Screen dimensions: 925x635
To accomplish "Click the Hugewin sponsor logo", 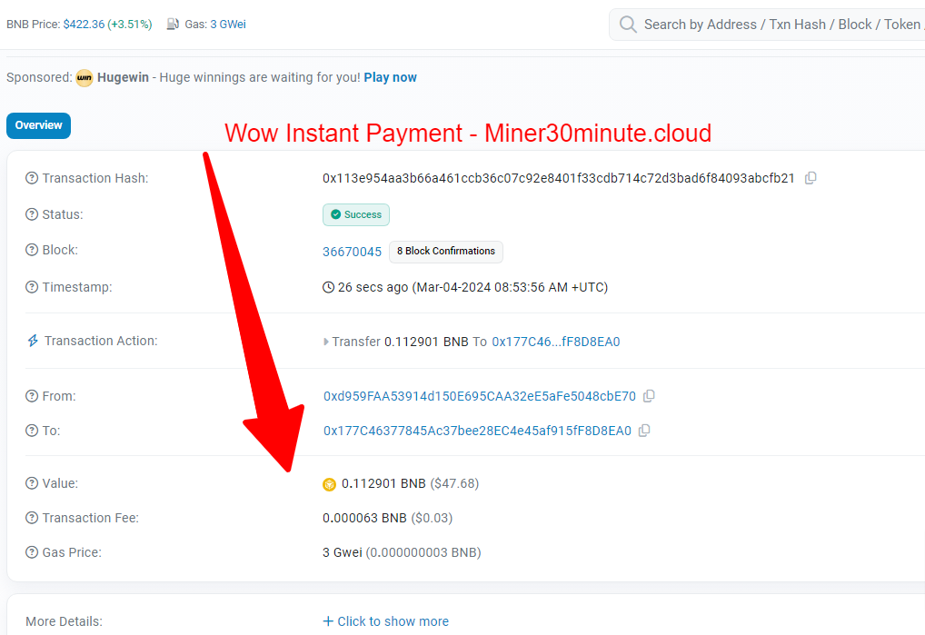I will pos(85,78).
